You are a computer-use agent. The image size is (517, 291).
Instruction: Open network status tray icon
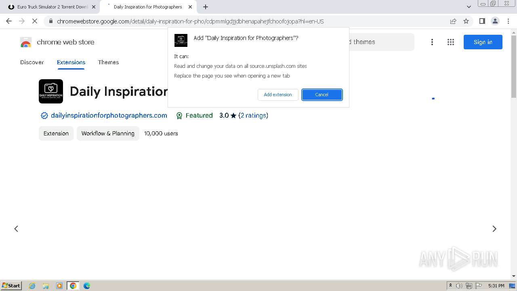(469, 286)
